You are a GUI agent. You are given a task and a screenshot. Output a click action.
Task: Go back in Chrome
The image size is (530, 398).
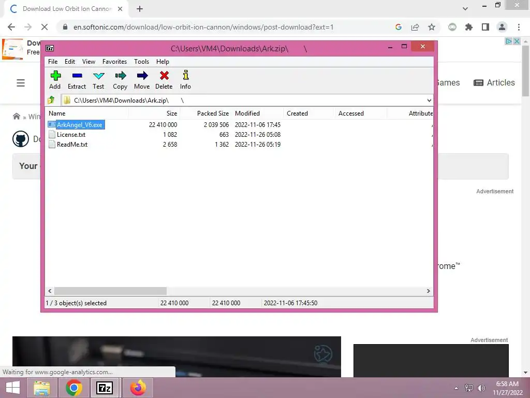(11, 27)
